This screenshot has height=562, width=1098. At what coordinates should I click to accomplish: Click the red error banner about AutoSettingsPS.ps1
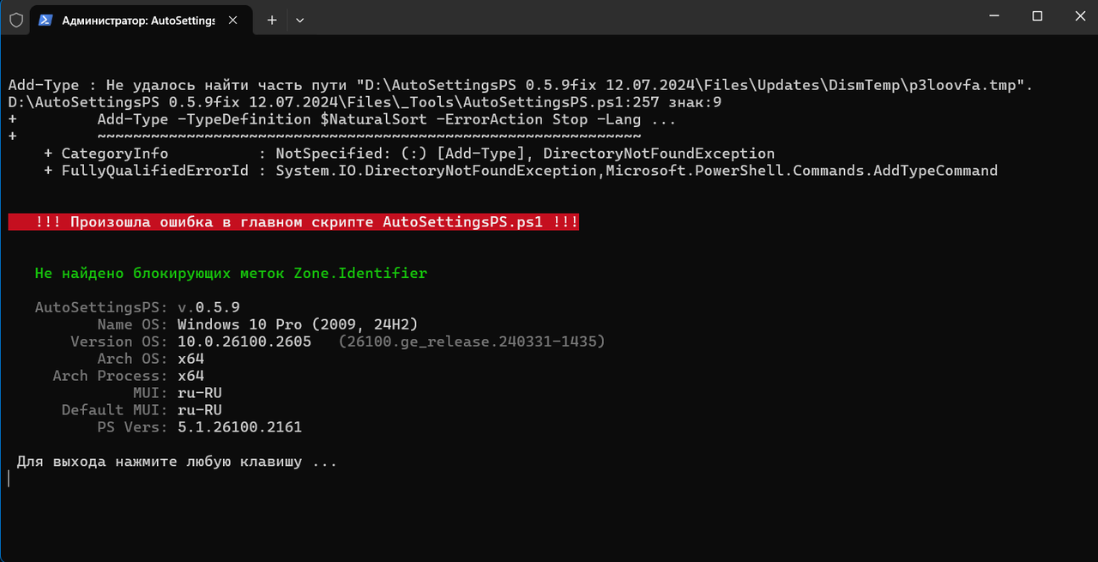coord(293,222)
